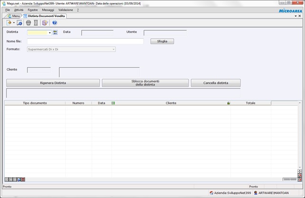This screenshot has width=305, height=198.
Task: Click Rigenera Distinta button
Action: (53, 83)
